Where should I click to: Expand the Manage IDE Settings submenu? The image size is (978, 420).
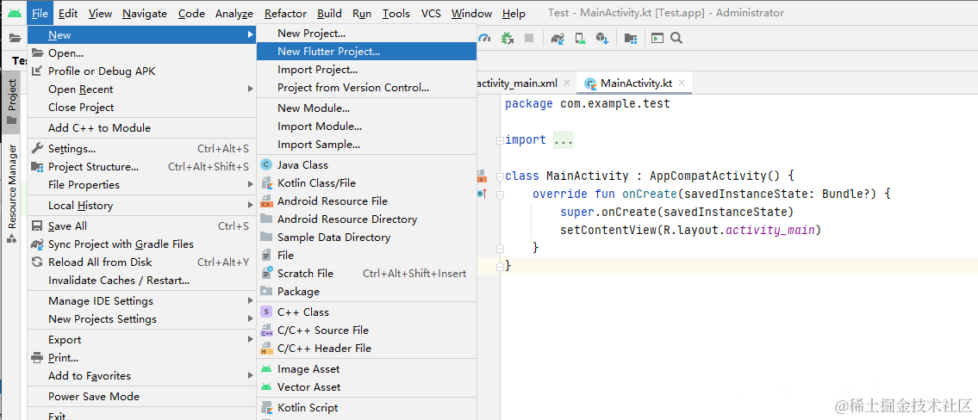click(x=141, y=301)
